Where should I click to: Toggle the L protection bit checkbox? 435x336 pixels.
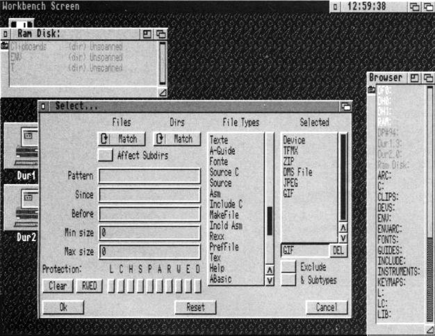click(111, 286)
